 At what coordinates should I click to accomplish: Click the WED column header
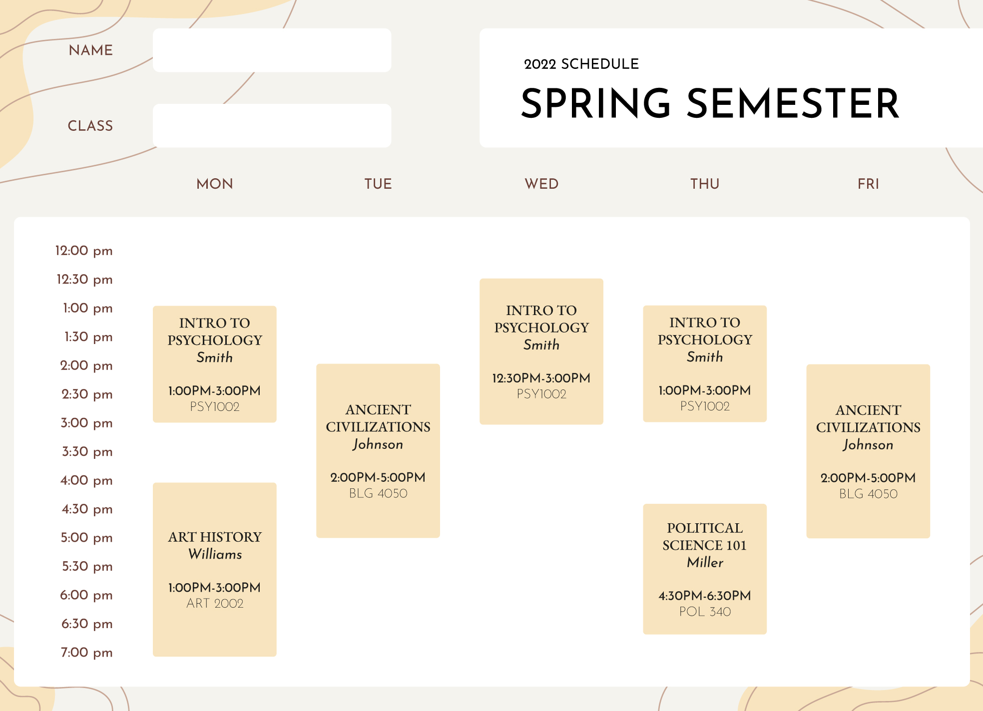[541, 184]
